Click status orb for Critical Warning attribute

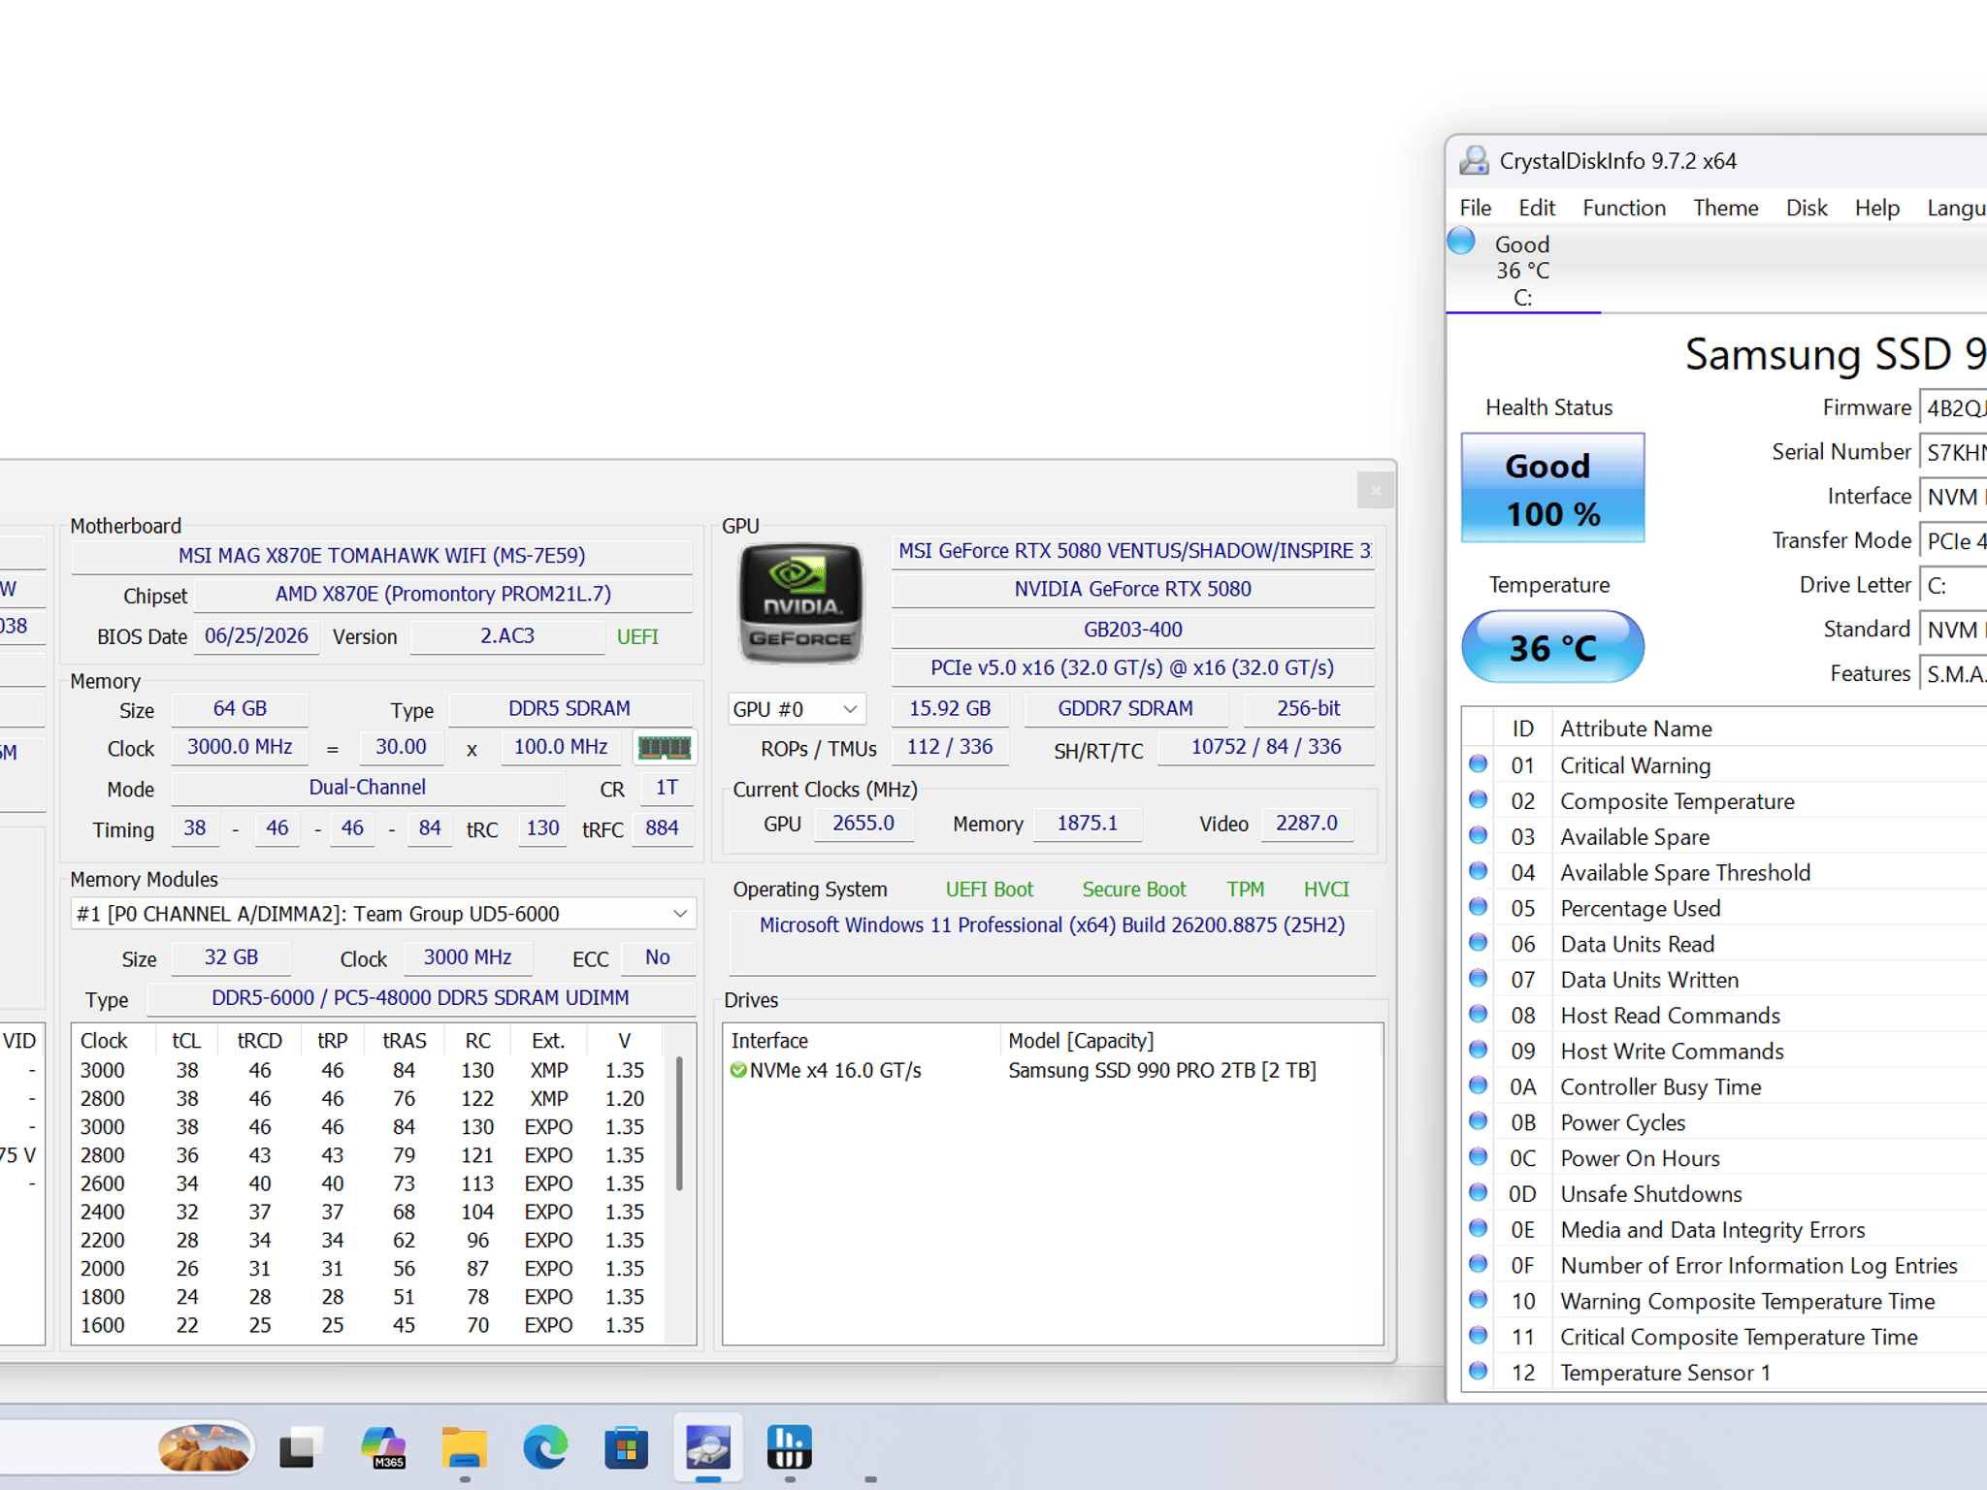tap(1479, 764)
